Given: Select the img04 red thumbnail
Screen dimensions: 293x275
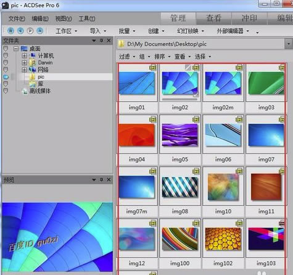Looking at the screenshot, I should (x=136, y=134).
